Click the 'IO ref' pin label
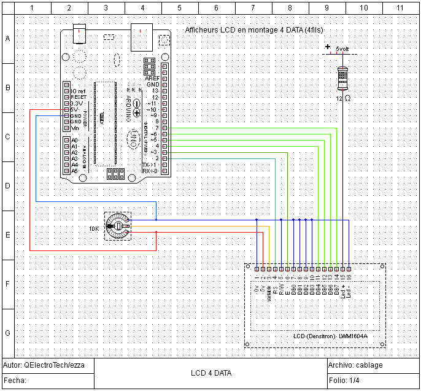 click(x=78, y=91)
